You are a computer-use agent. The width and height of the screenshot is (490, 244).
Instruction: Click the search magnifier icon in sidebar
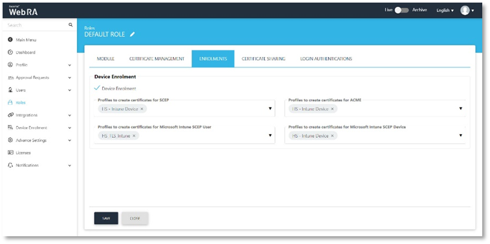tap(71, 25)
